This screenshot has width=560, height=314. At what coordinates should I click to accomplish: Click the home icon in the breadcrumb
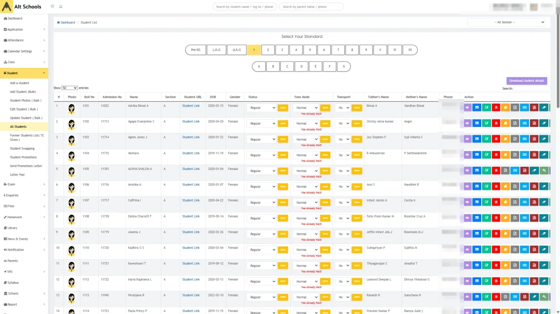(x=58, y=22)
